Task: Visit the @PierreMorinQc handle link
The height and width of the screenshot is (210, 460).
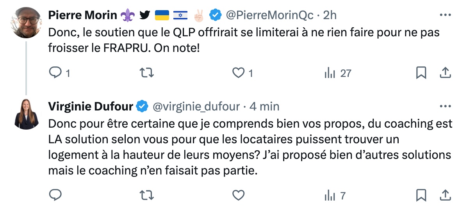Action: coord(269,15)
